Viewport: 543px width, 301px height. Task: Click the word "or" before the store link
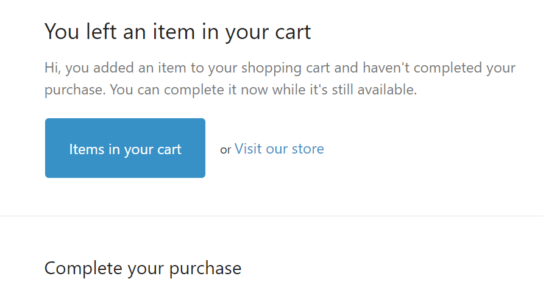coord(225,150)
